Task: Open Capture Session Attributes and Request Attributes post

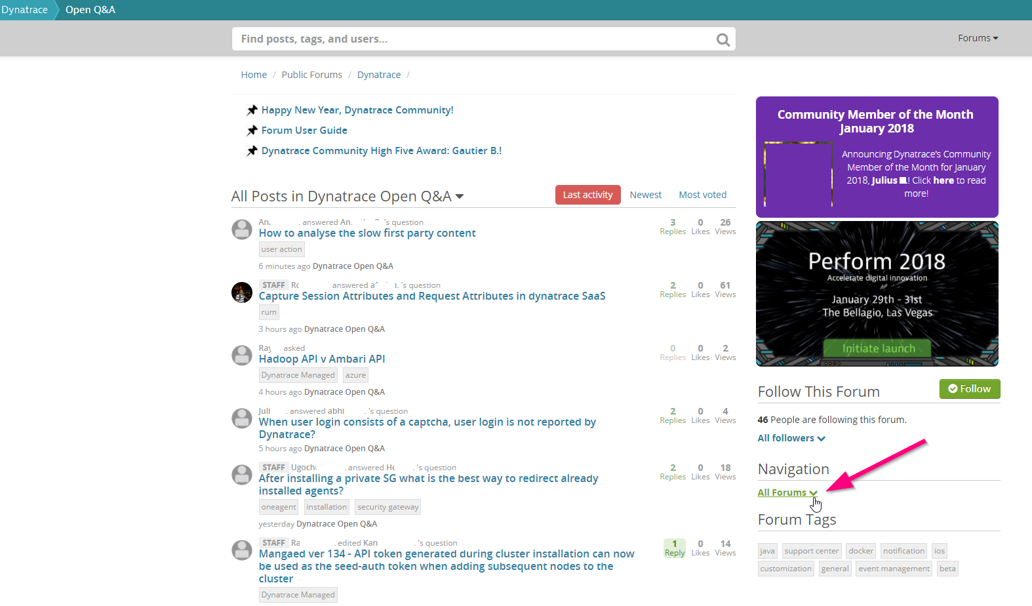Action: (432, 296)
